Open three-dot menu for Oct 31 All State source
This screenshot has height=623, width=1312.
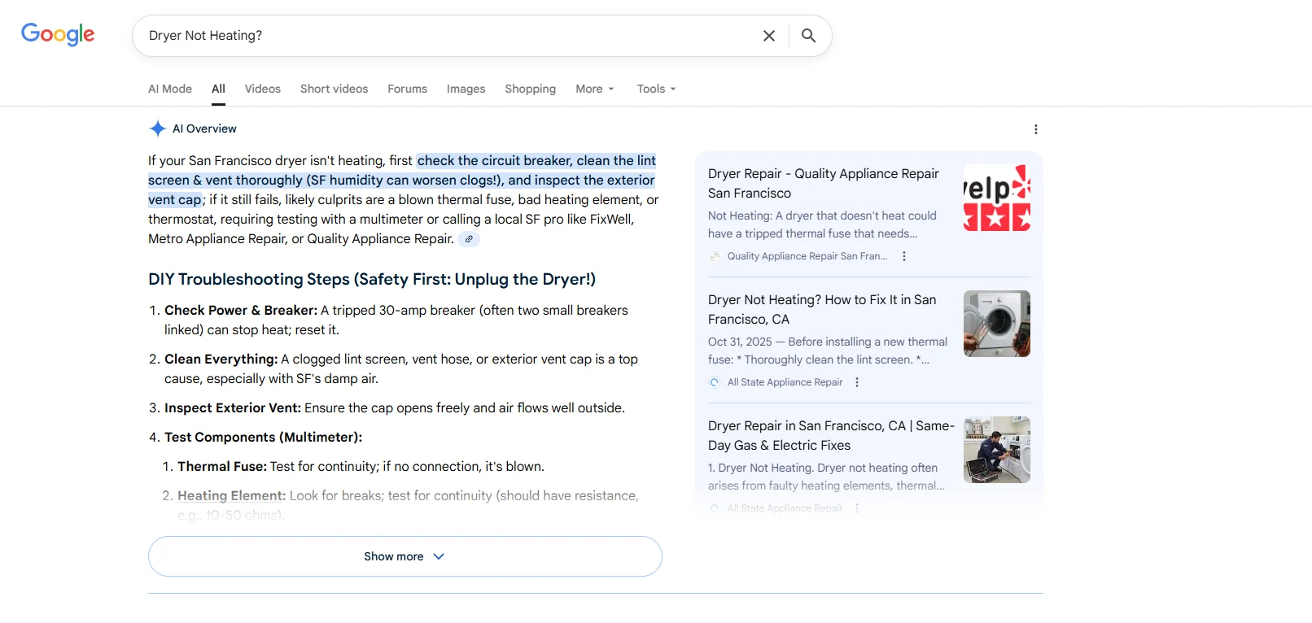pyautogui.click(x=856, y=382)
